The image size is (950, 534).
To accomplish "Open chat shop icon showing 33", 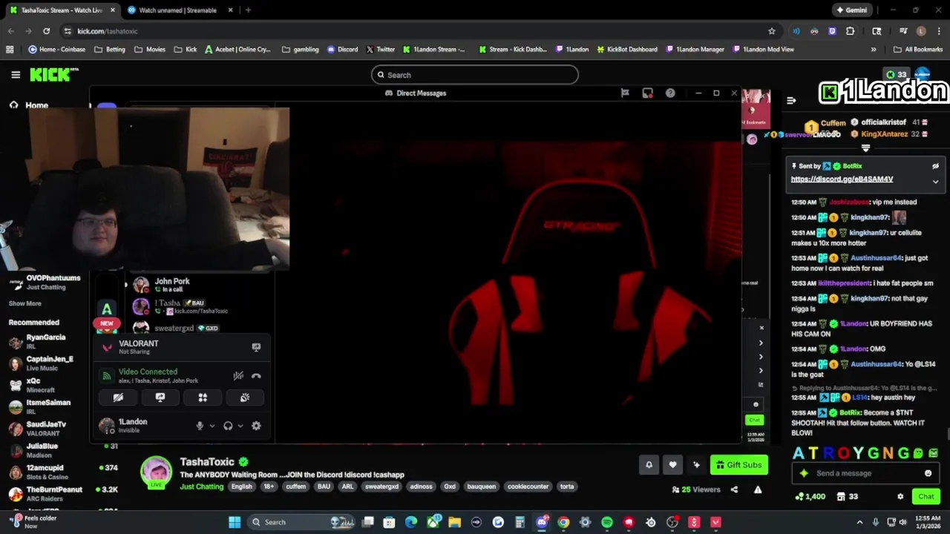I will click(847, 496).
